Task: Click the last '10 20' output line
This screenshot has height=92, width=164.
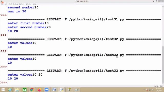Action: pos(13,78)
